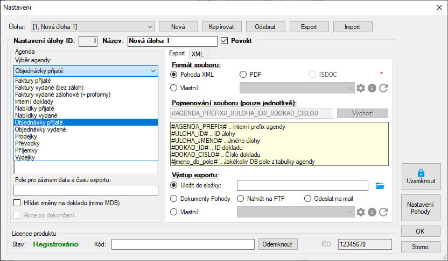Click the gear icon beside Vlastní format dropdown
448x261 pixels.
(361, 88)
